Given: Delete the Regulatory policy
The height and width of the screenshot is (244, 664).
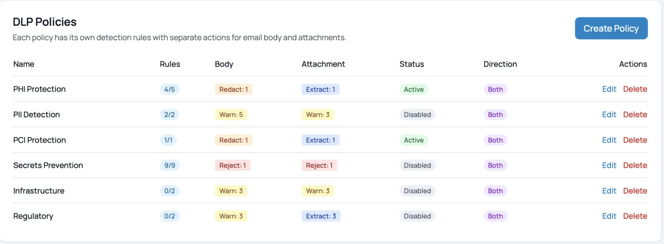Looking at the screenshot, I should point(635,216).
